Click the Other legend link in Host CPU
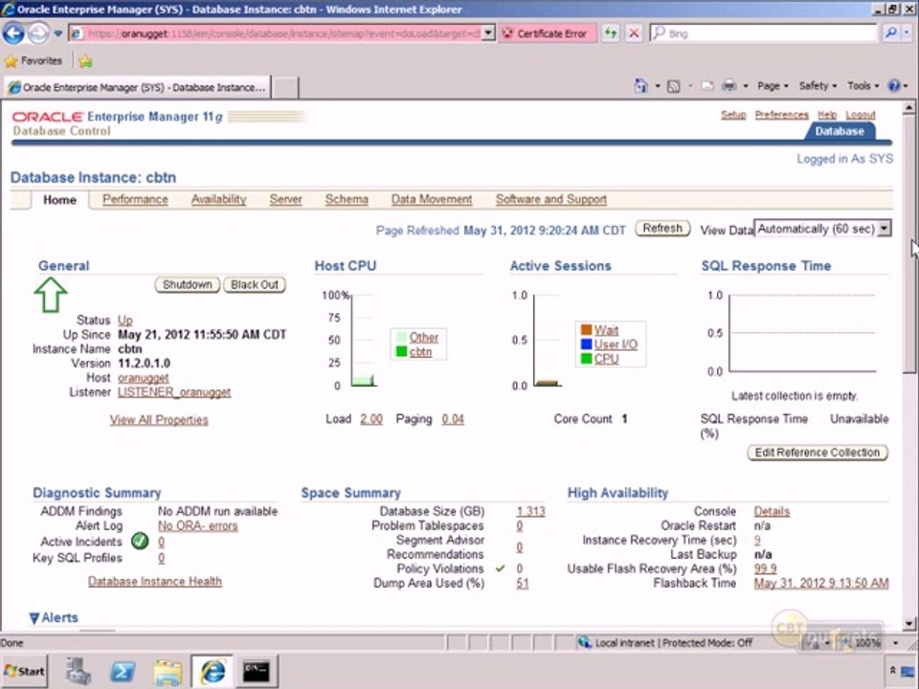Screen dimensions: 919x689 (x=424, y=338)
